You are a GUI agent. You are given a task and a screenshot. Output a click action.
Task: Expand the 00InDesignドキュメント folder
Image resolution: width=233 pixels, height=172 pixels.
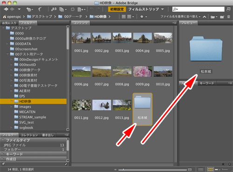tap(11, 59)
